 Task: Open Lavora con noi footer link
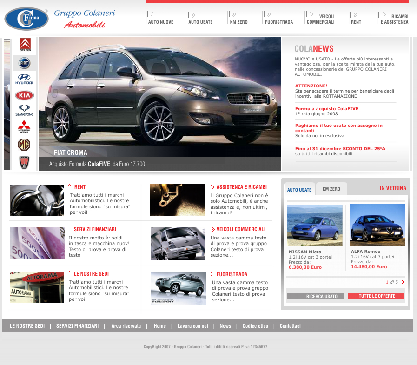click(193, 326)
